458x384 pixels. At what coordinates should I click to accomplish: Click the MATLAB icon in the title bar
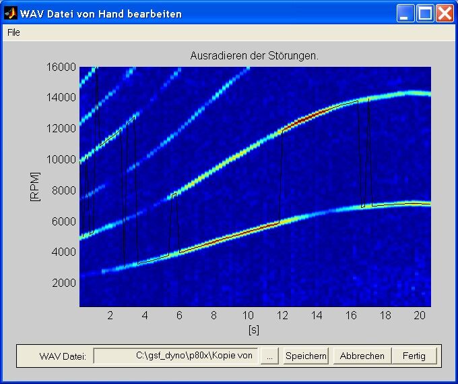10,13
